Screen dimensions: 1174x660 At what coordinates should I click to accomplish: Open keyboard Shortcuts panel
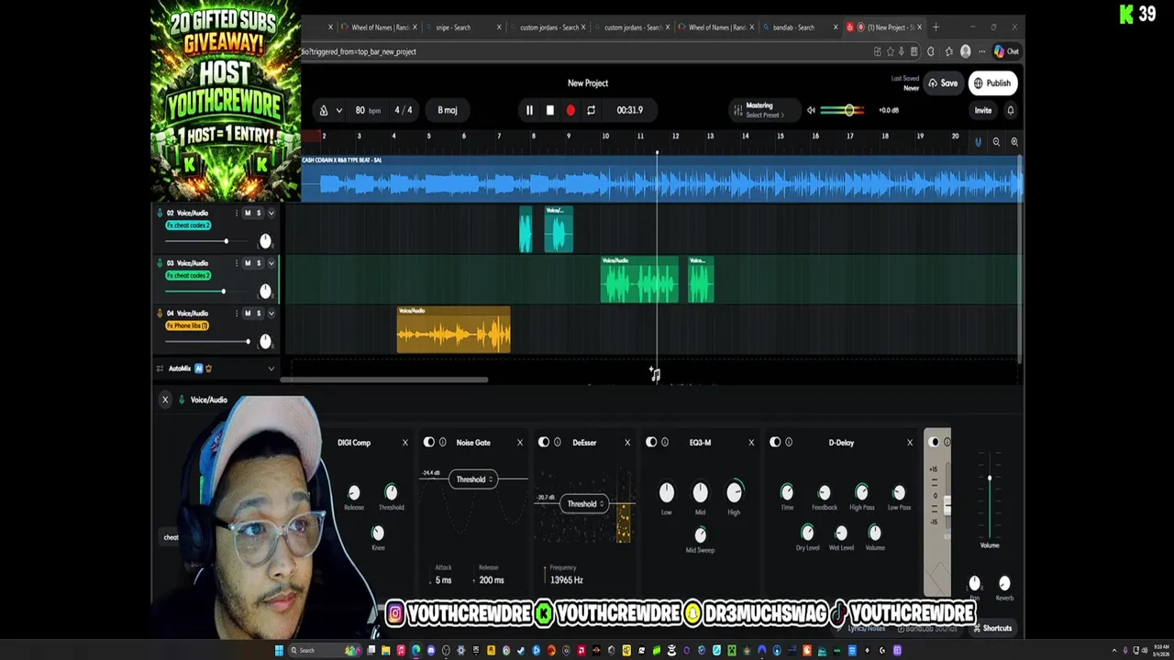pos(992,629)
